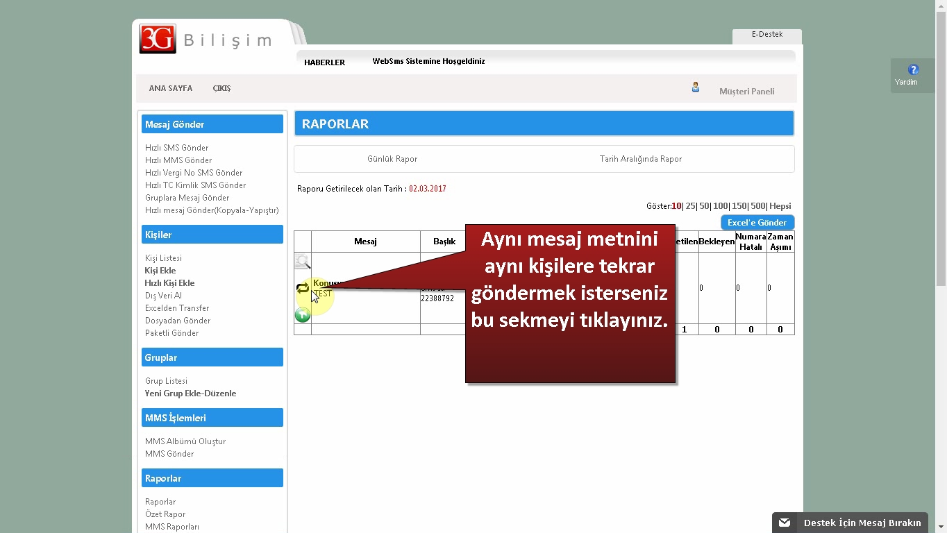Open the E-Destek tab
The height and width of the screenshot is (533, 947).
[766, 35]
